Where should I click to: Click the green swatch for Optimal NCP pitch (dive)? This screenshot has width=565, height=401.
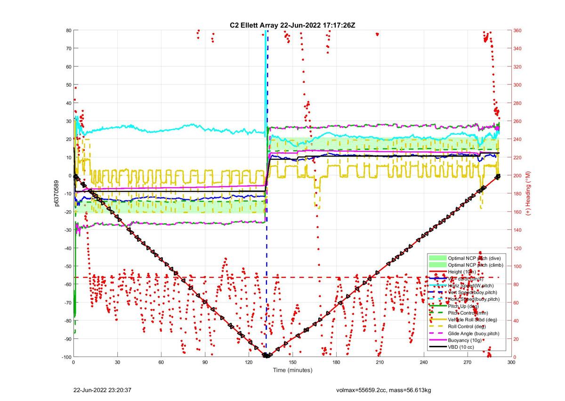pos(437,258)
